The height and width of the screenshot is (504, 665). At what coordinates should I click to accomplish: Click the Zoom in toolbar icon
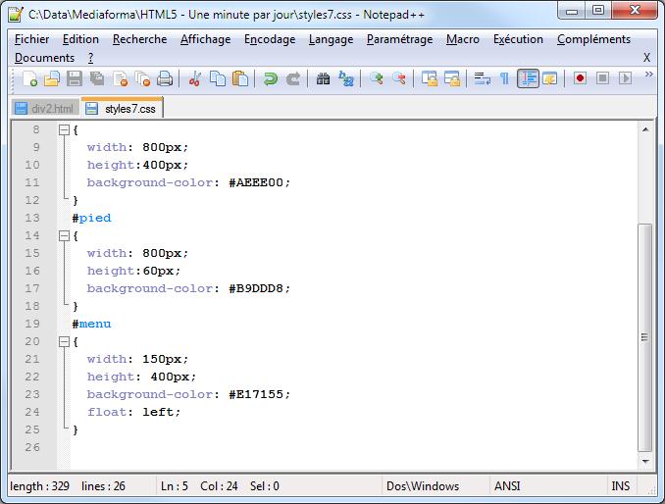coord(377,78)
